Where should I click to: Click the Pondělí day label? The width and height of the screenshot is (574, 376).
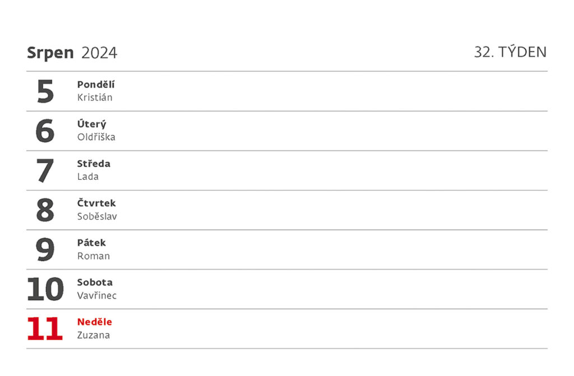(x=96, y=85)
